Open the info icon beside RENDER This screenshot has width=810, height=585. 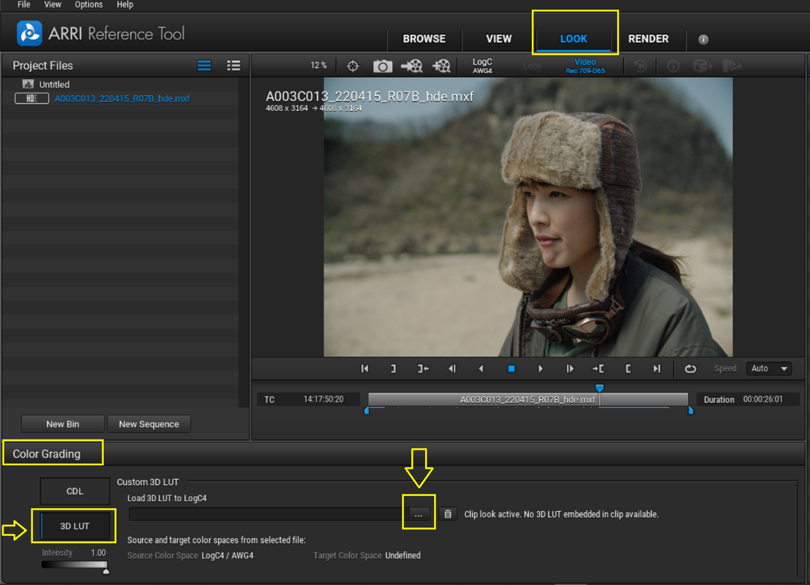pyautogui.click(x=703, y=39)
